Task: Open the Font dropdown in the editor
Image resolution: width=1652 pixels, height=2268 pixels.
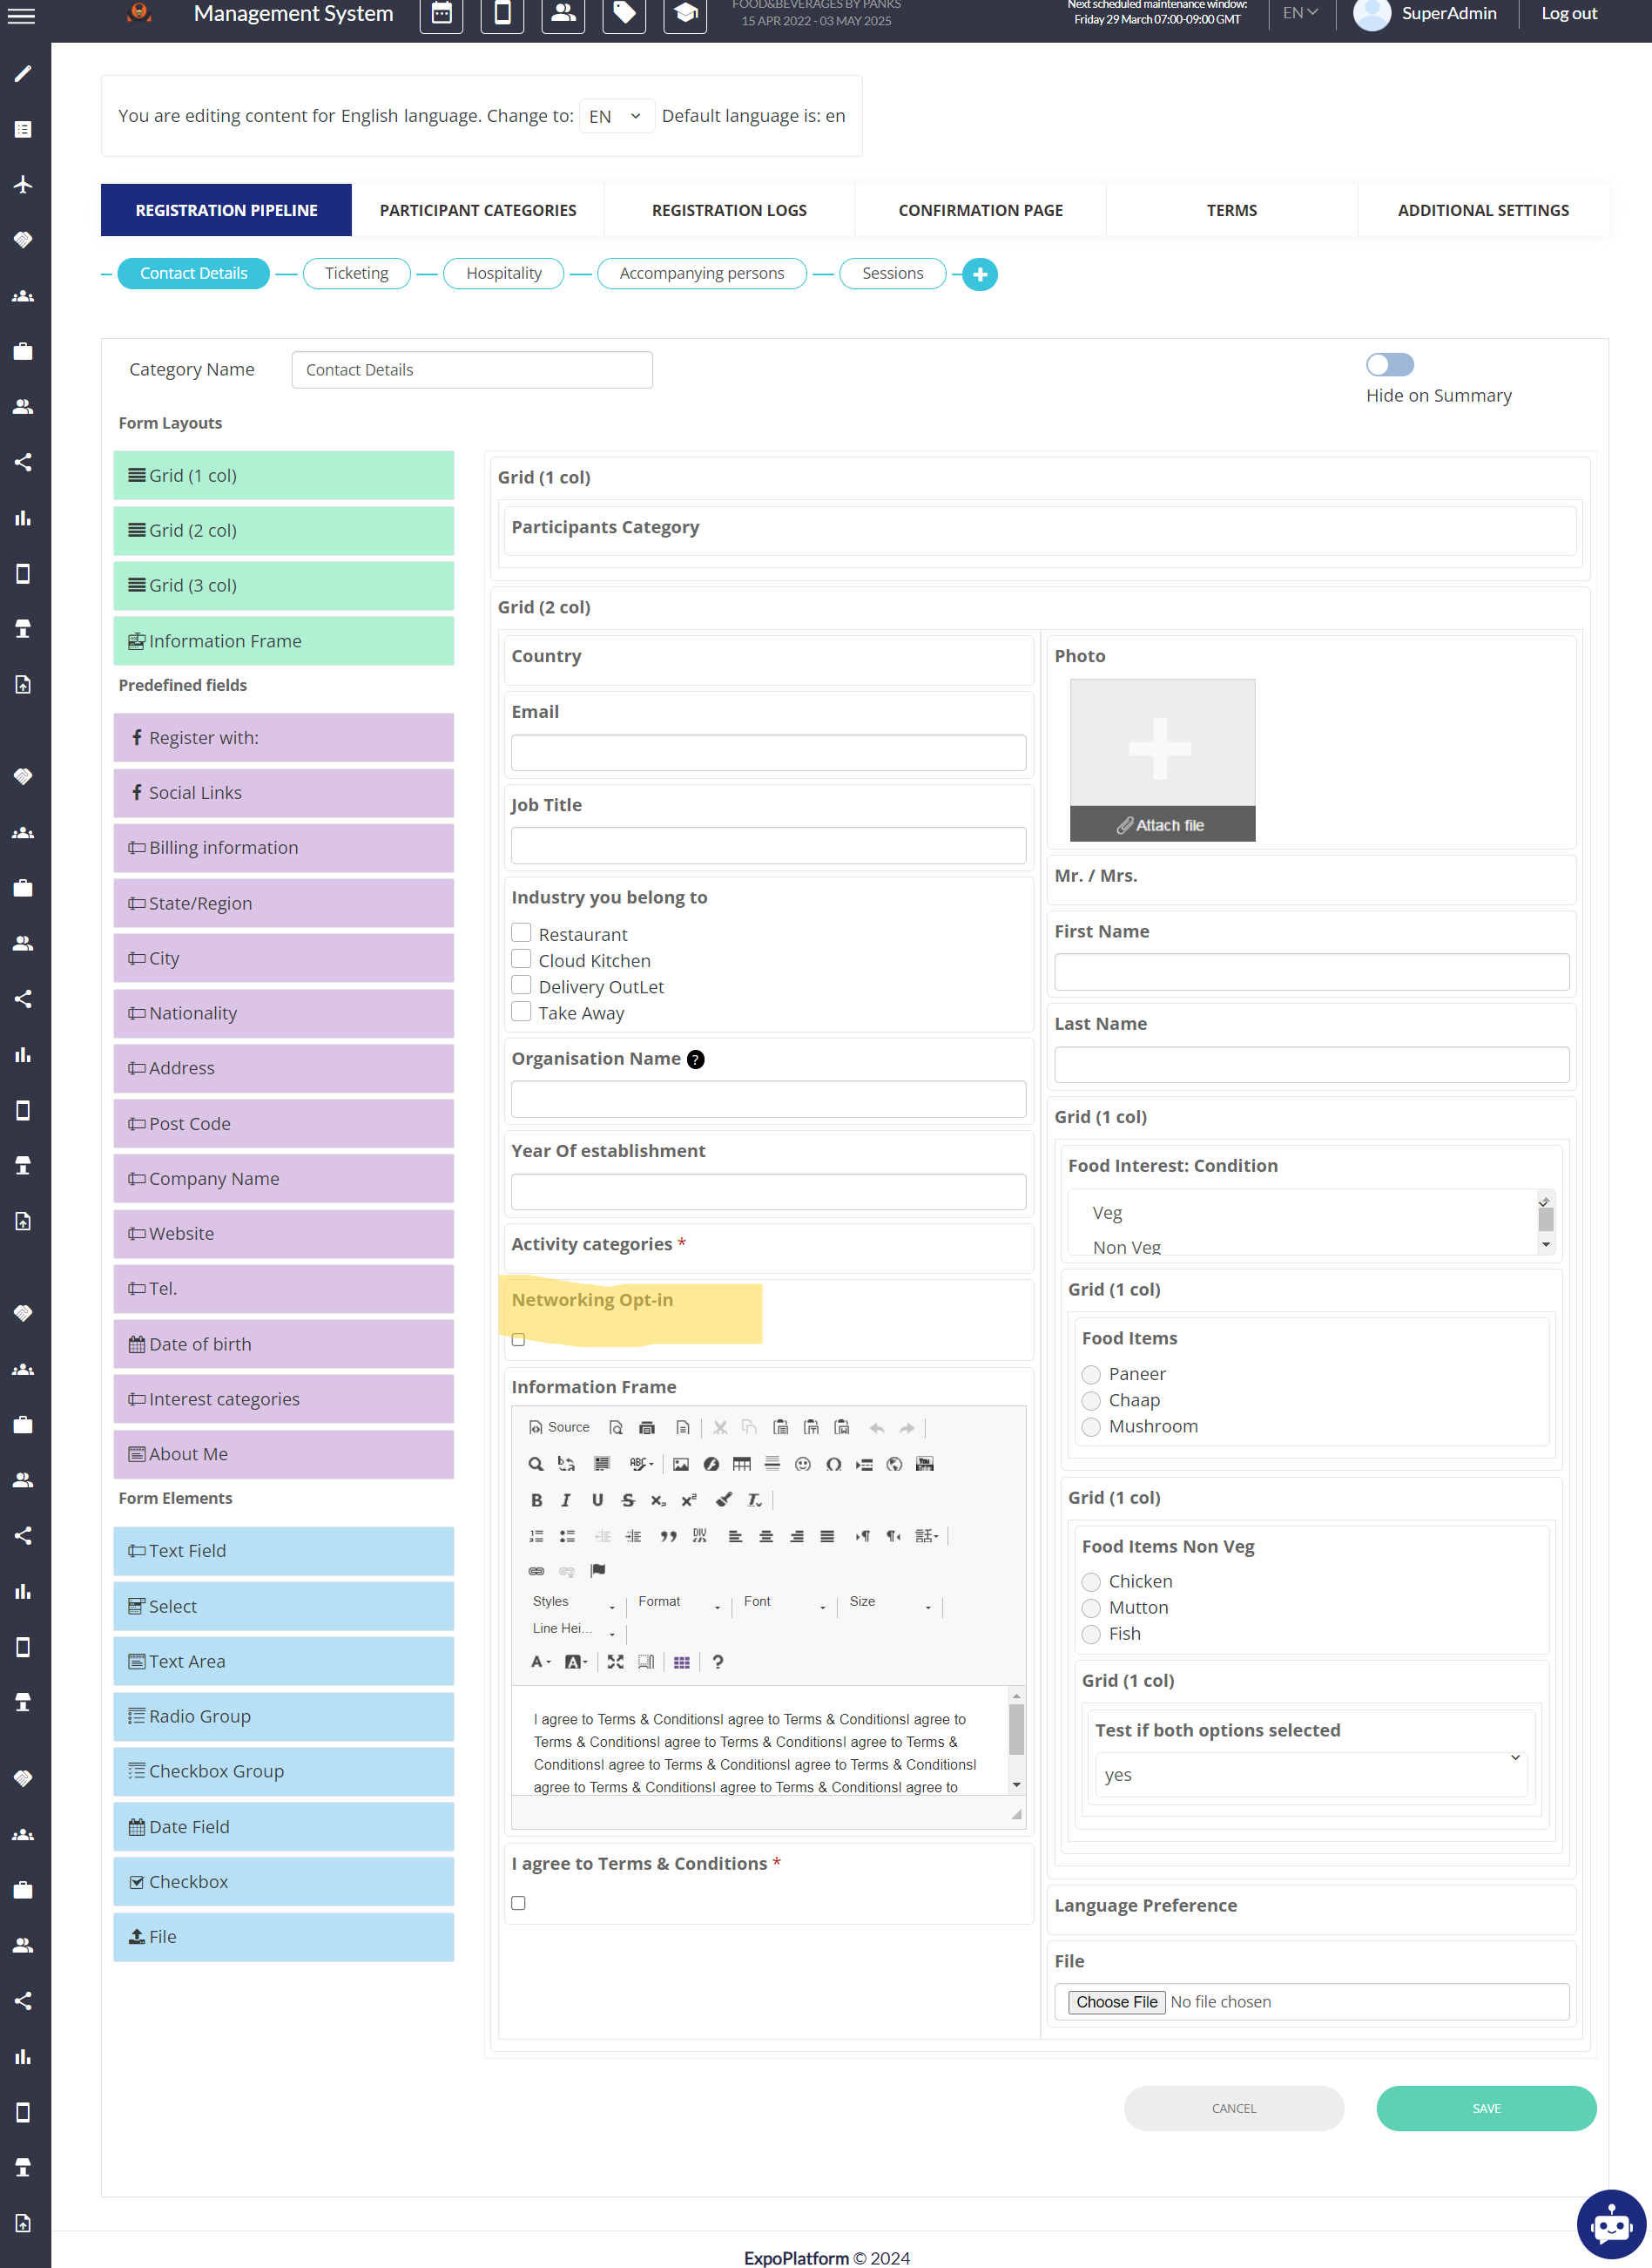Action: (784, 1601)
